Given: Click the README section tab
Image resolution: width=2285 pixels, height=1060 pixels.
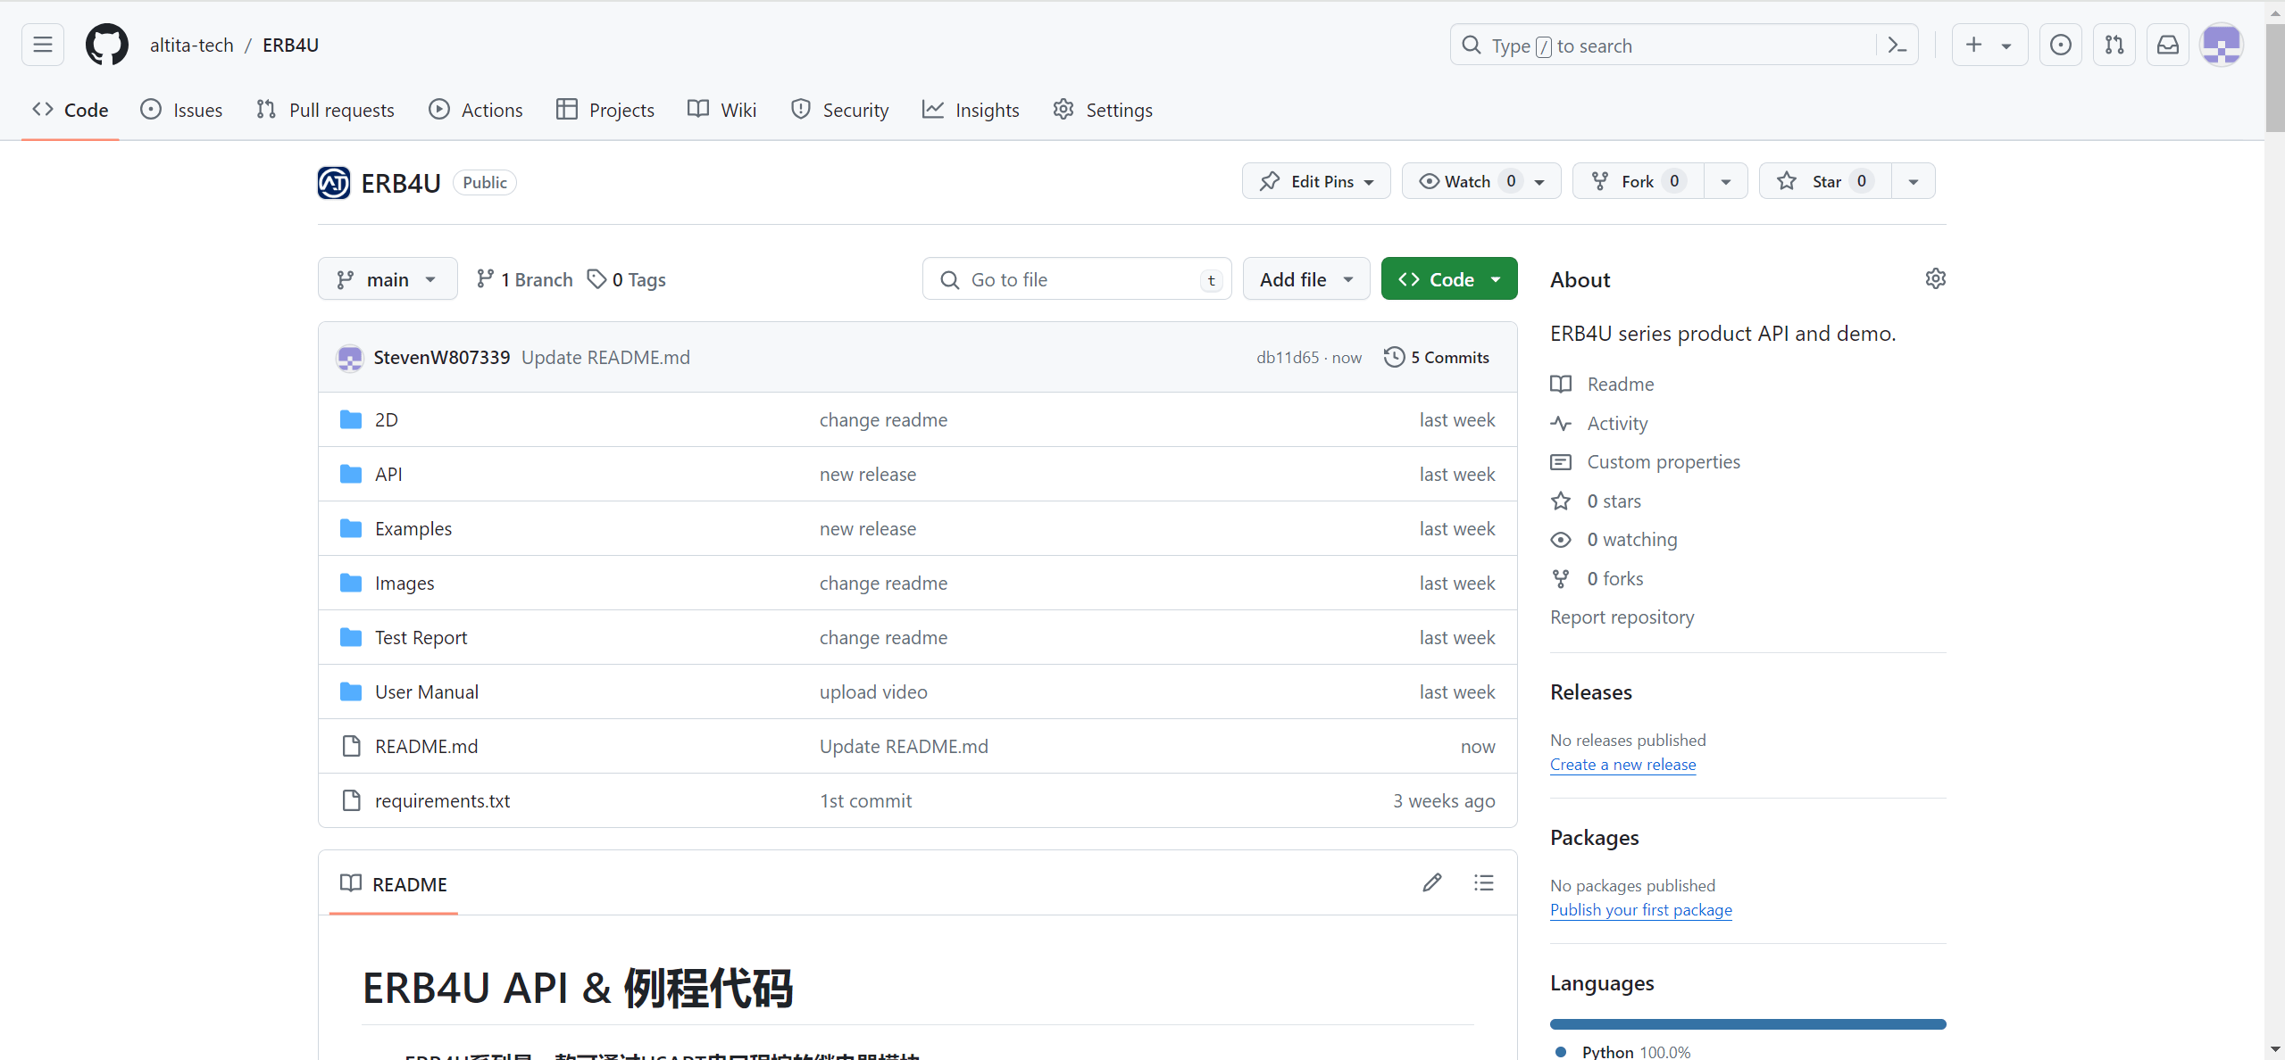Looking at the screenshot, I should tap(394, 883).
